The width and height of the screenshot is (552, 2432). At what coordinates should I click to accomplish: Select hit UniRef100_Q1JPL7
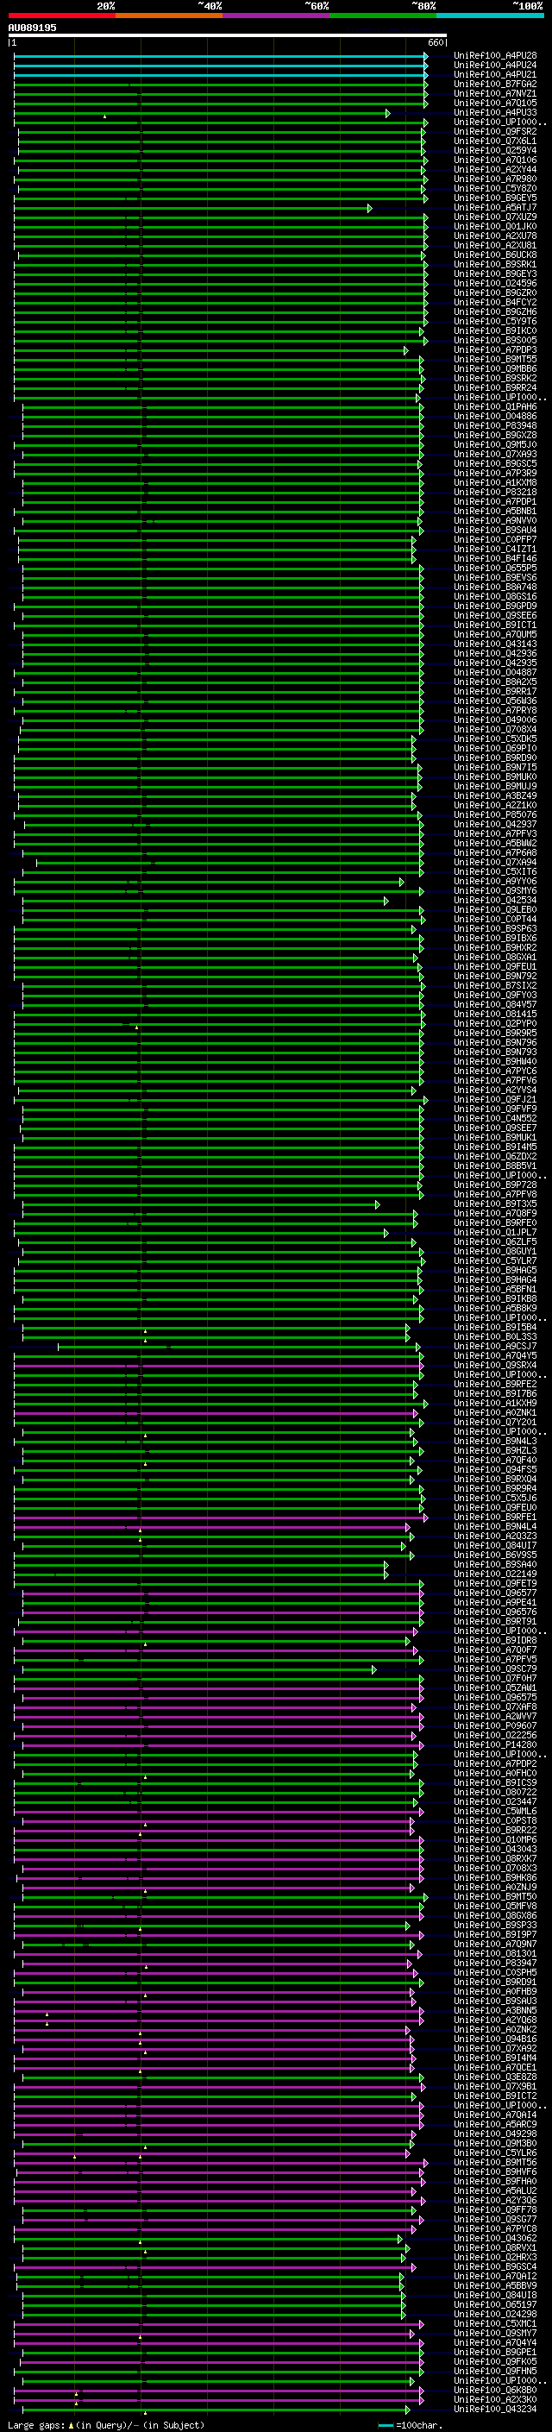click(x=495, y=1233)
